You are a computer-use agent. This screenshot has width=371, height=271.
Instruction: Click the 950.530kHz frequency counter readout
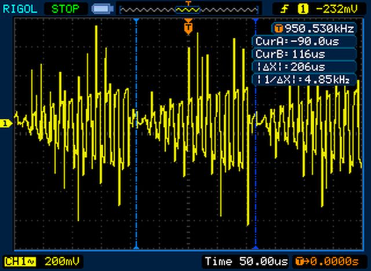[319, 28]
